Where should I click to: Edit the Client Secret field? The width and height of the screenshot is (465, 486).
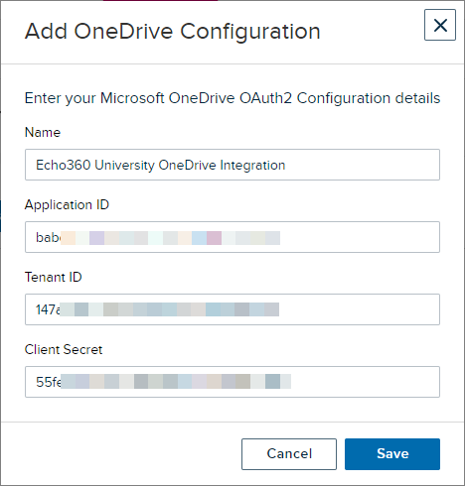point(232,382)
